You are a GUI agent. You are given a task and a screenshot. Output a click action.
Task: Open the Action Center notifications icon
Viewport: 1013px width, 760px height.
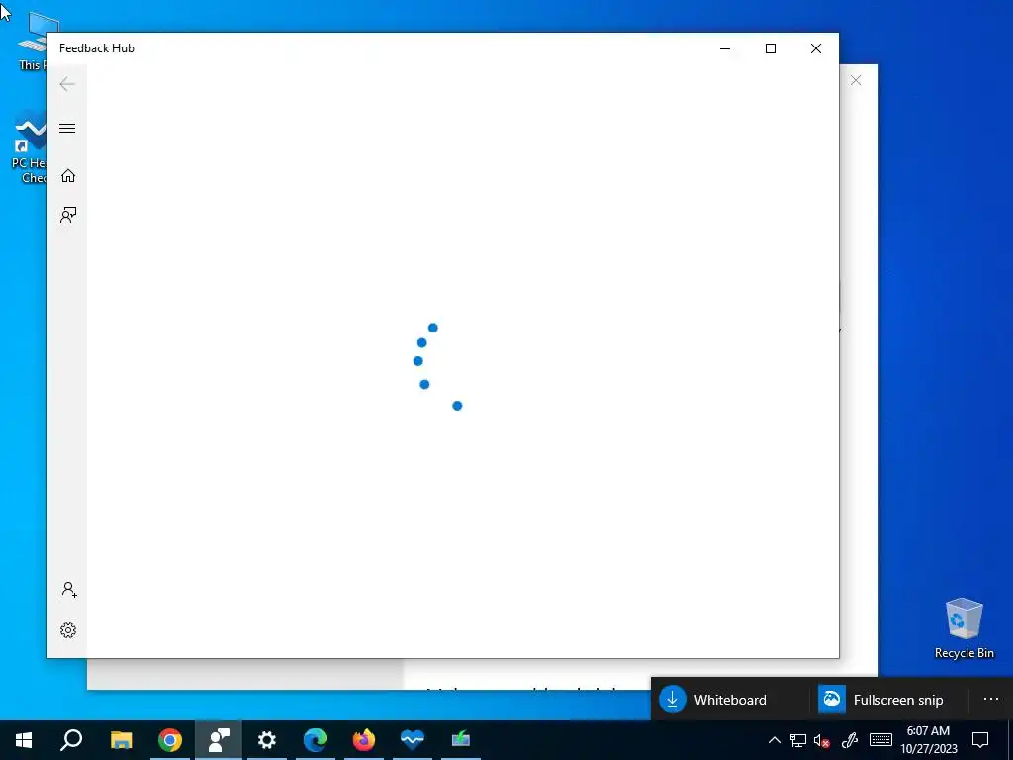(x=980, y=740)
